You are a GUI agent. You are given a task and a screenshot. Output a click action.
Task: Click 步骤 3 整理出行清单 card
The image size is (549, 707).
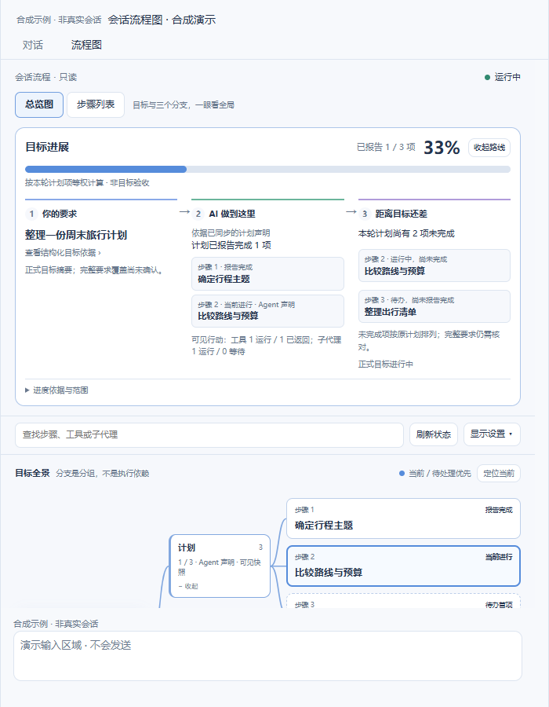[434, 306]
